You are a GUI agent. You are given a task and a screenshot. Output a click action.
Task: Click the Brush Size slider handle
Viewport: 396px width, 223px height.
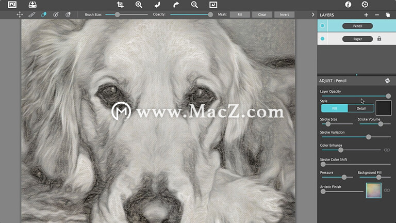coord(117,14)
